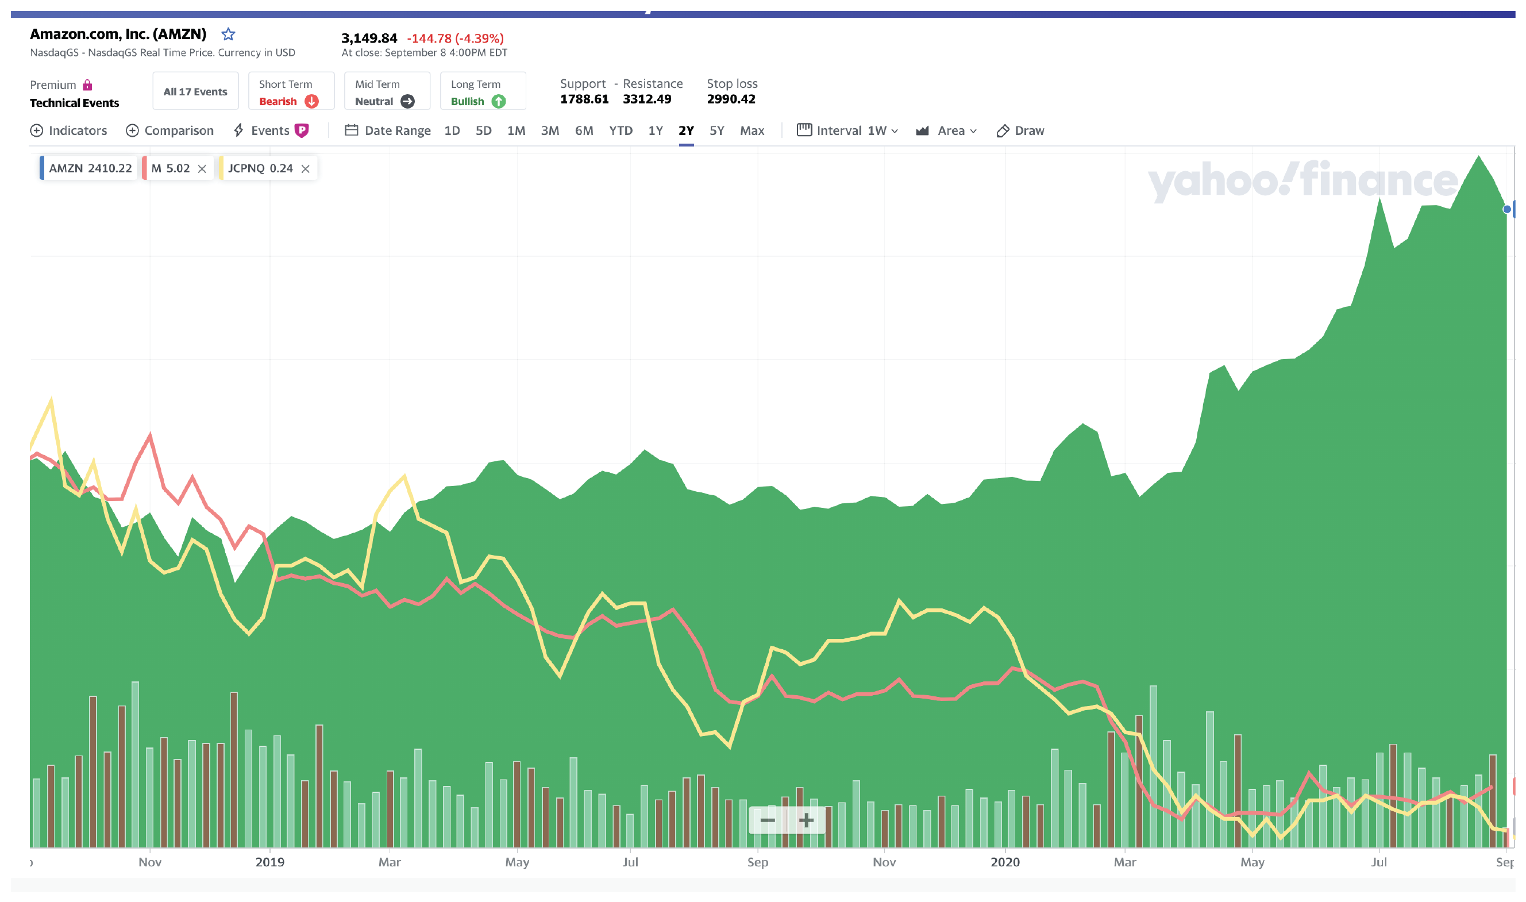Select the 2Y date range
The image size is (1526, 902).
pos(686,130)
